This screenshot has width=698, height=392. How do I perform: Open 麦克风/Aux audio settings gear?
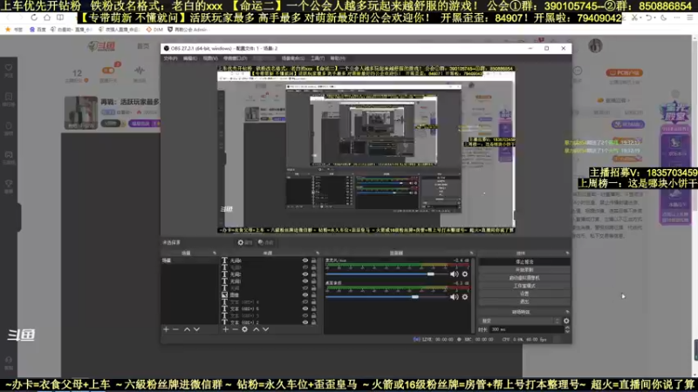tap(465, 274)
